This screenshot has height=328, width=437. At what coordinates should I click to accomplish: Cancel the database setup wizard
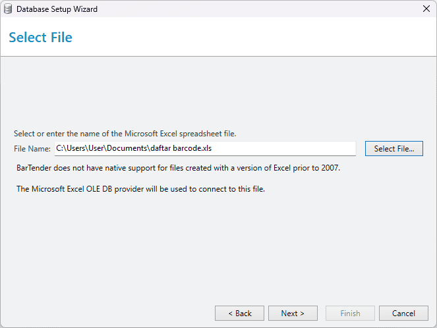coord(403,314)
